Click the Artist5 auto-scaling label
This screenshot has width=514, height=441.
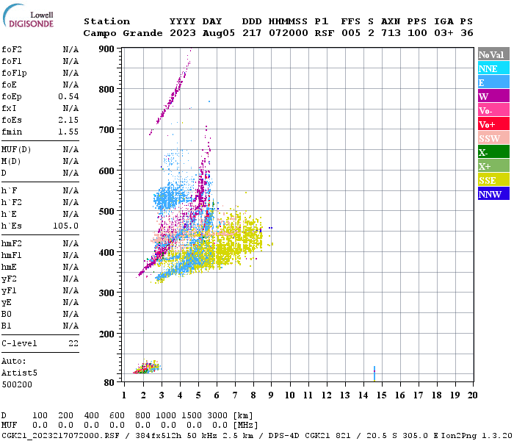point(19,373)
